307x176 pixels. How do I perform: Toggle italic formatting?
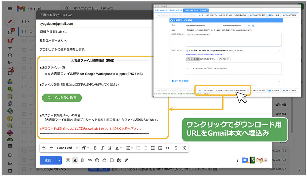point(102,148)
